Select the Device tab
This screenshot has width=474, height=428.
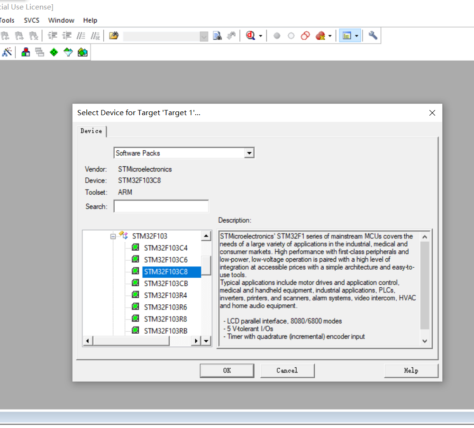(x=91, y=131)
